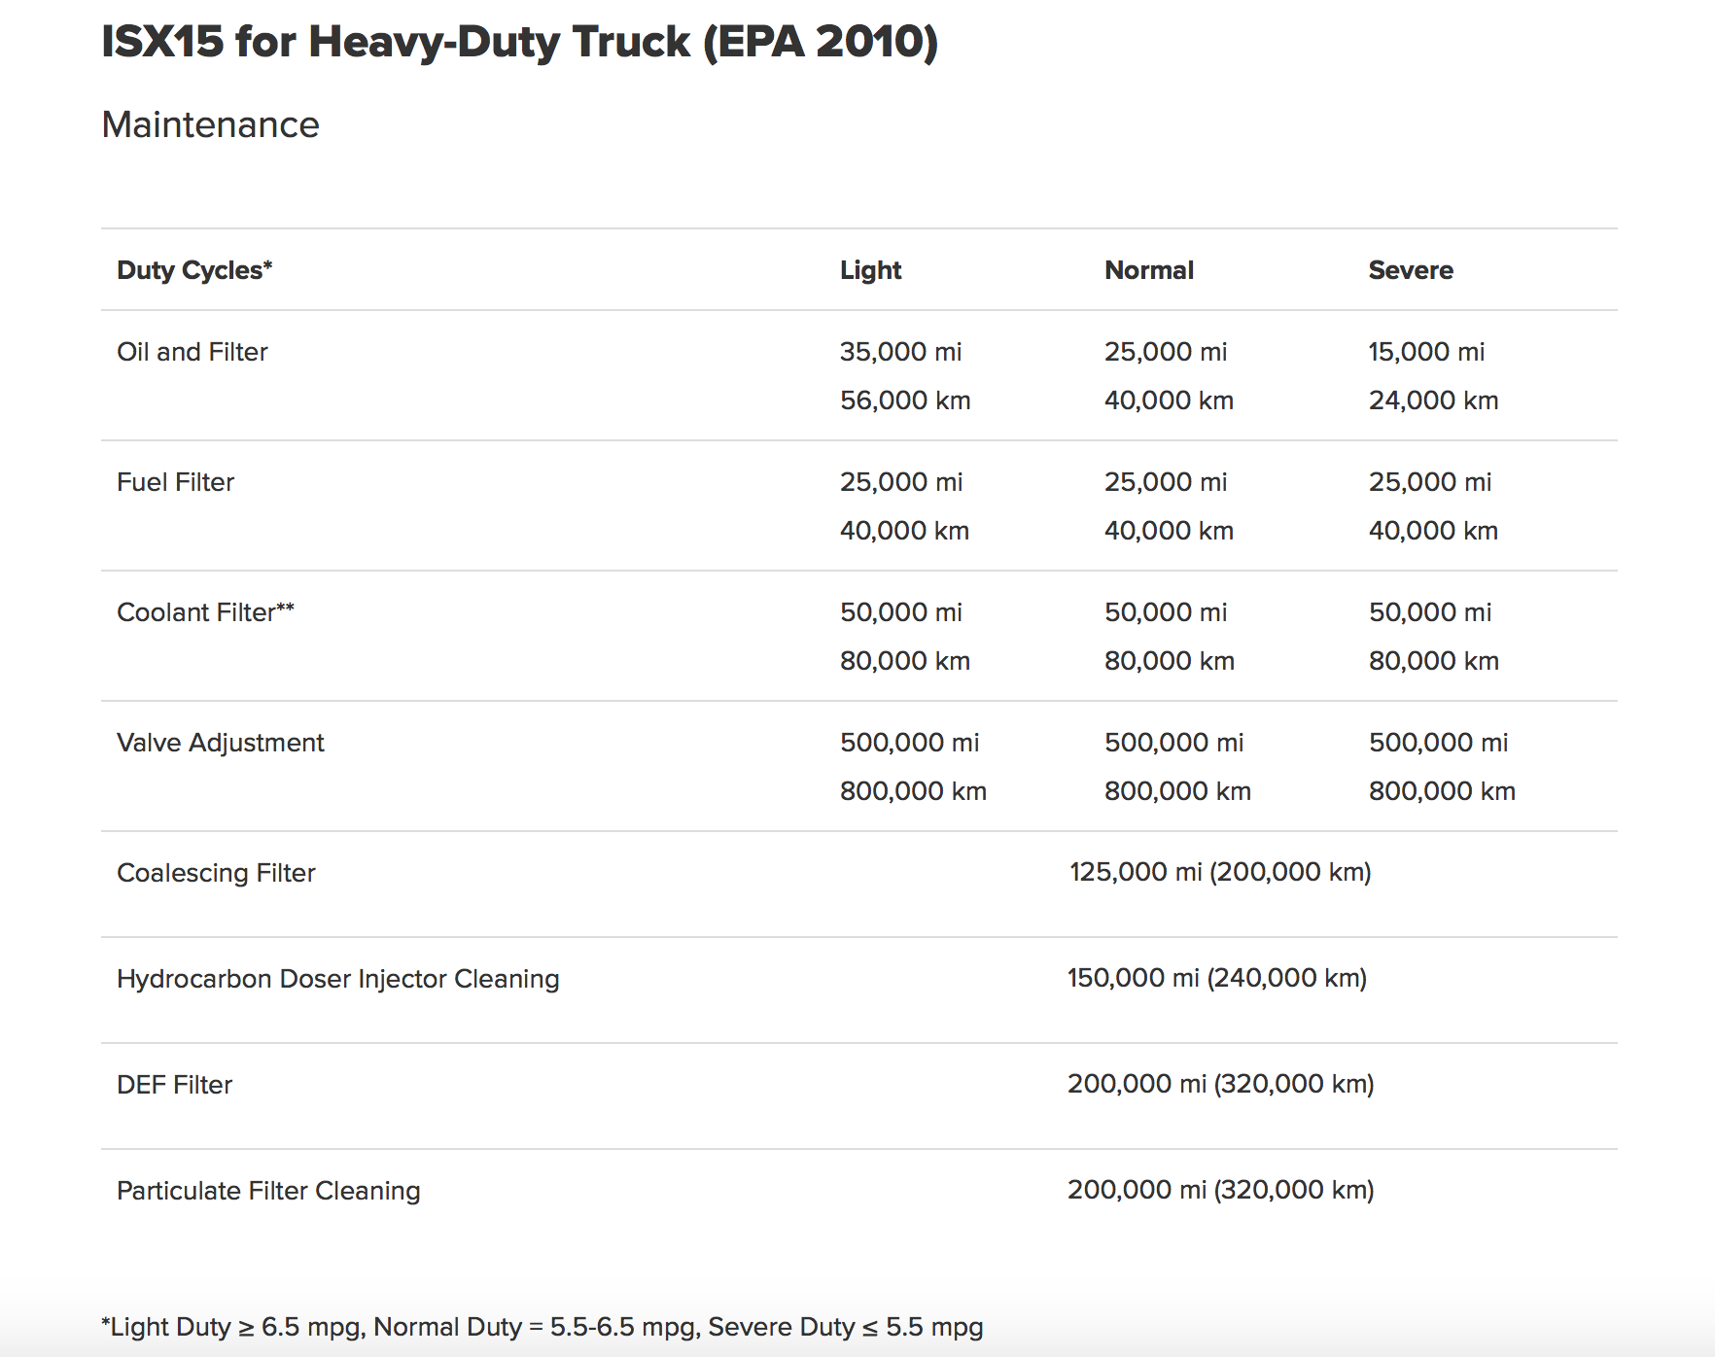Click the Valve Adjustment row label
This screenshot has height=1357, width=1715.
click(220, 743)
